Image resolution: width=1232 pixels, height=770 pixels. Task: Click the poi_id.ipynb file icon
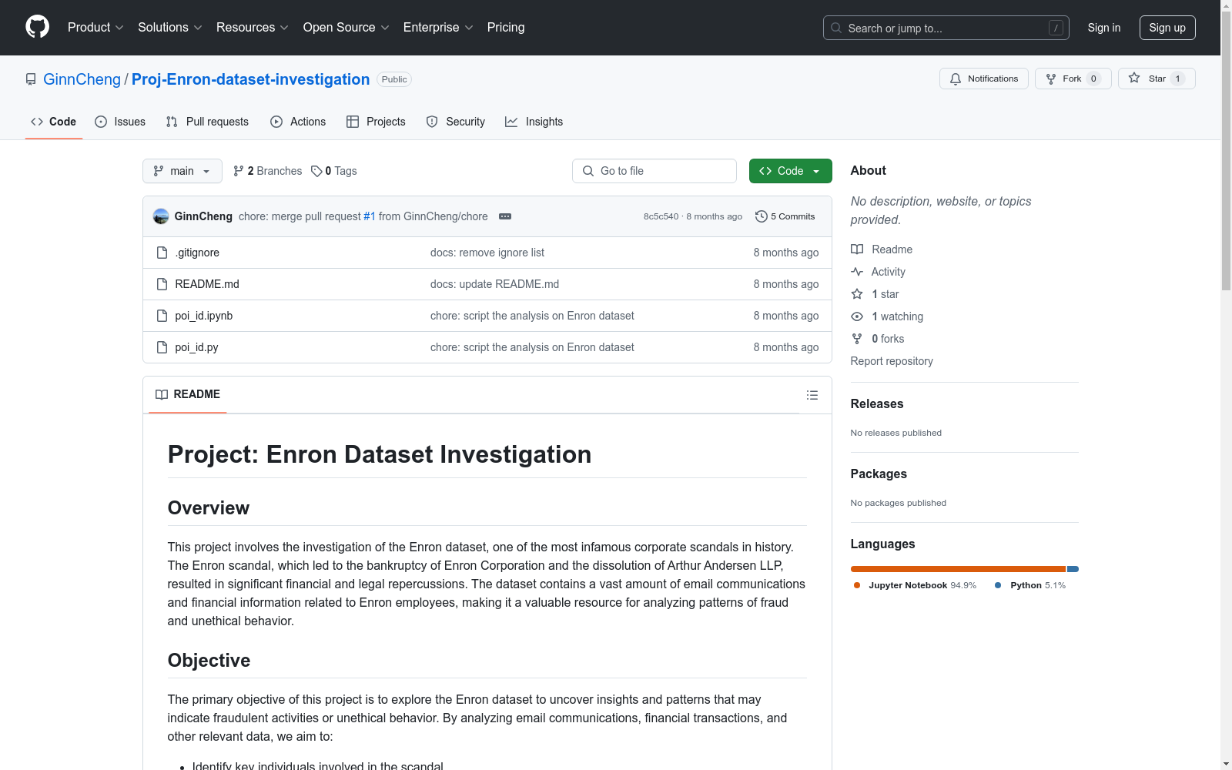pyautogui.click(x=162, y=316)
